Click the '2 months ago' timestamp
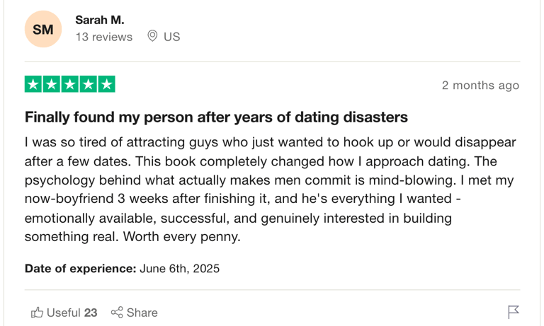 click(x=480, y=86)
